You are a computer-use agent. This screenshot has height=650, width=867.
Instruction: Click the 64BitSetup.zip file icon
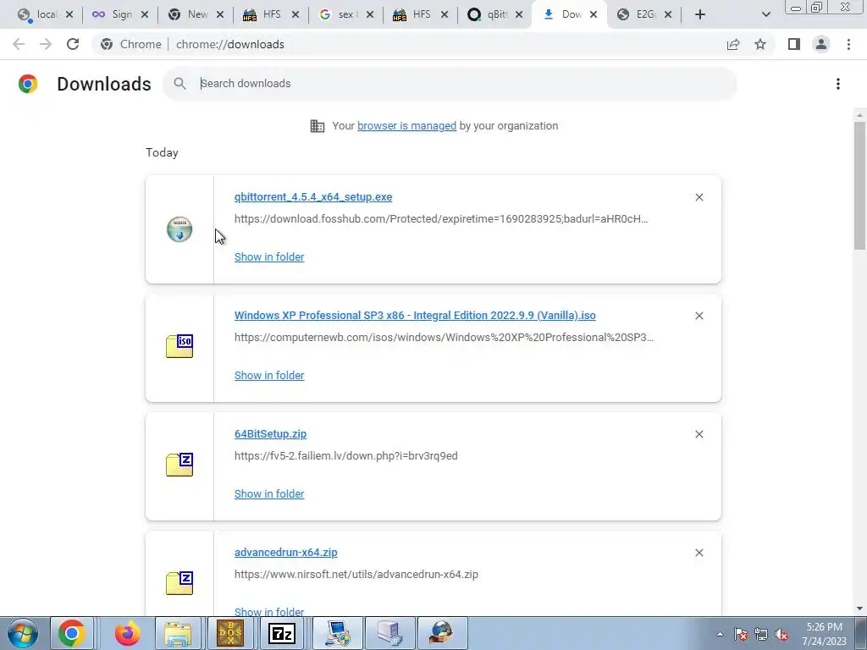click(179, 465)
